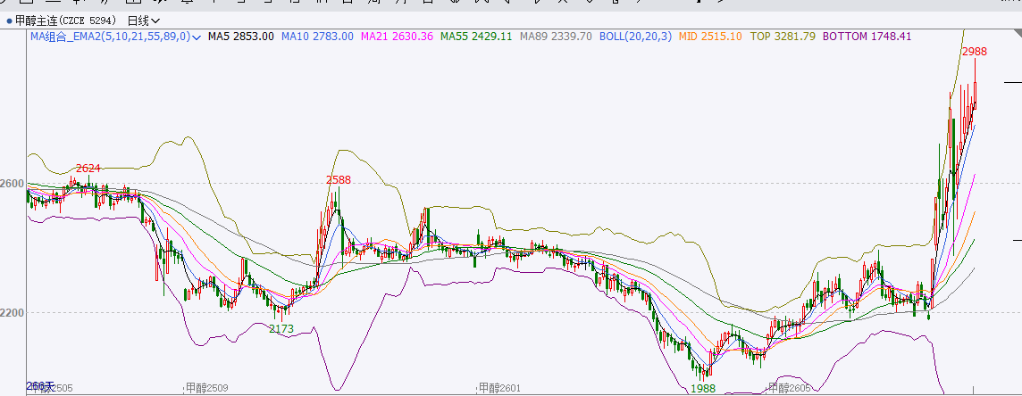Select the gray MA89 2339.70 label

pos(556,37)
